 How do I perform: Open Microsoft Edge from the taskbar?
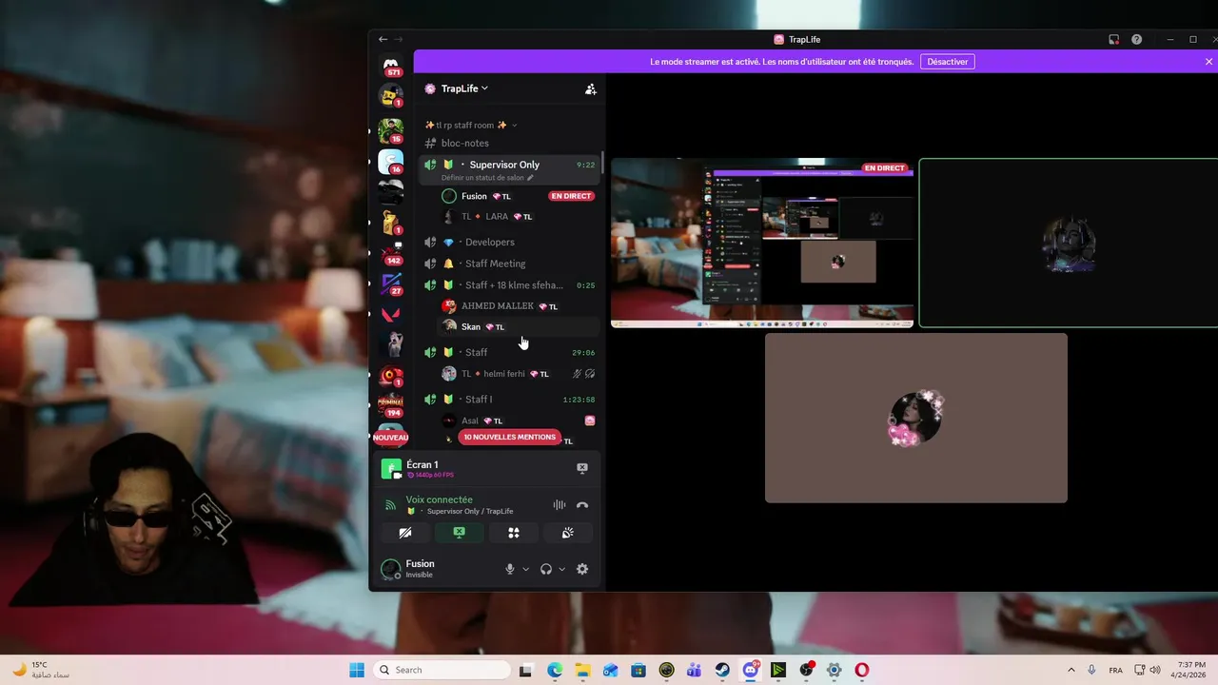coord(555,670)
